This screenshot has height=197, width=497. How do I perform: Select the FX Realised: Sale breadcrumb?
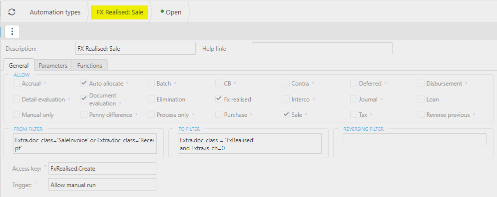120,12
